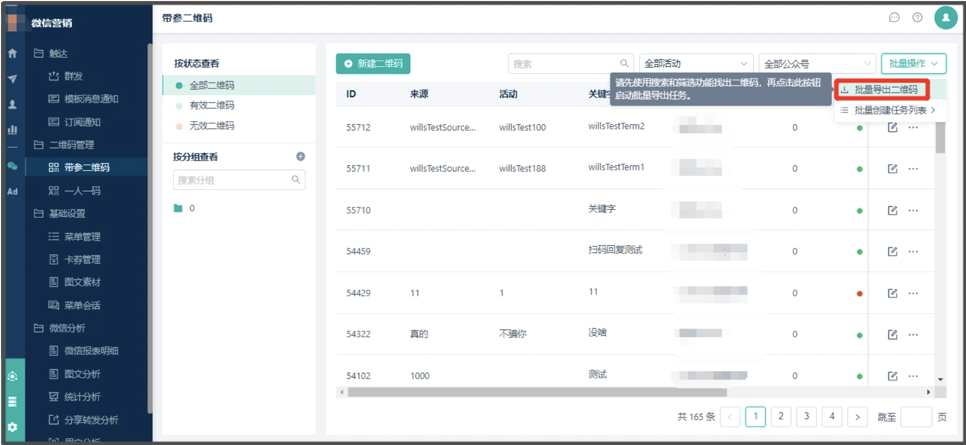Open more options for row 55710
The height and width of the screenshot is (445, 966).
tap(913, 211)
